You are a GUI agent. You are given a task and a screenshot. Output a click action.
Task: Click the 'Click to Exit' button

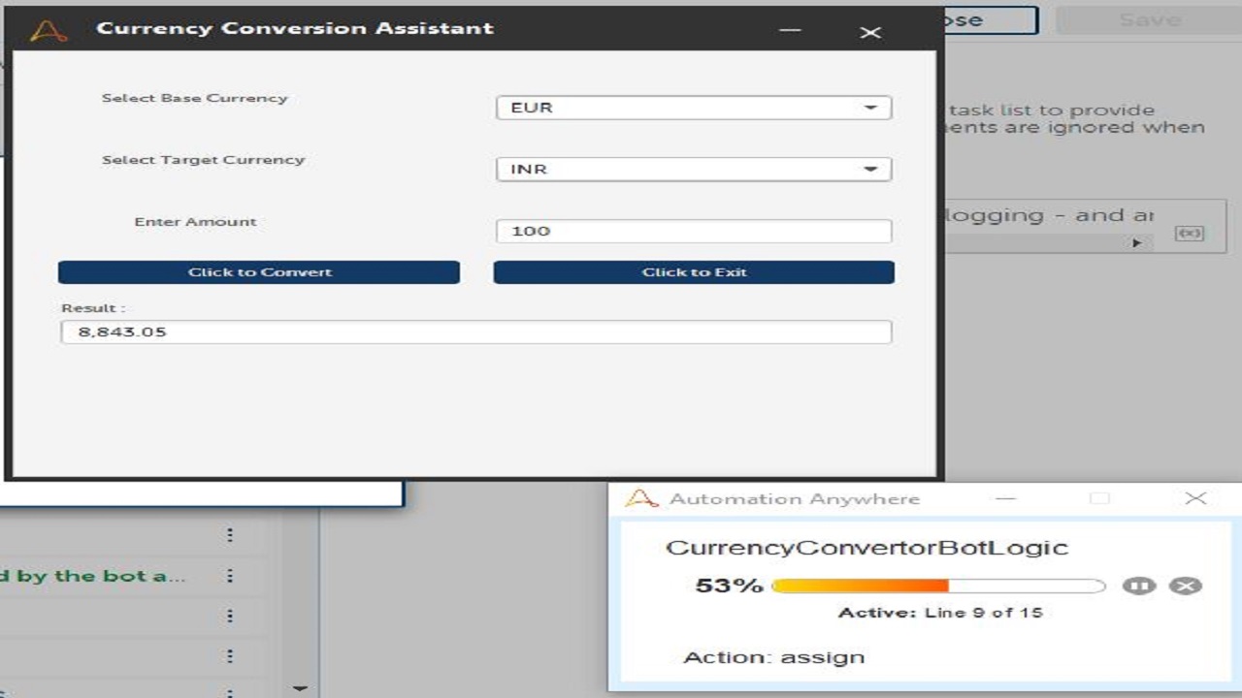click(x=694, y=272)
